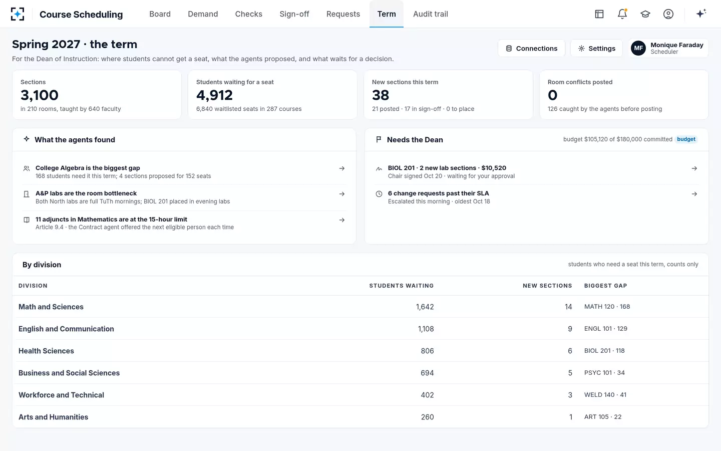The height and width of the screenshot is (451, 721).
Task: Click the flag icon by Needs the Dean
Action: [379, 139]
